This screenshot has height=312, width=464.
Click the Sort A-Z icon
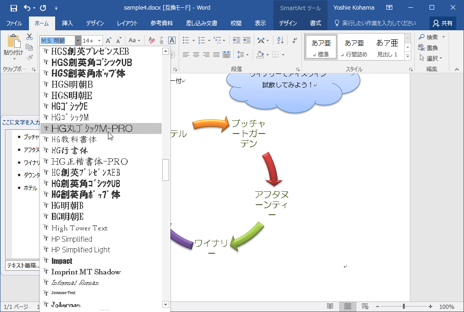coord(280,40)
